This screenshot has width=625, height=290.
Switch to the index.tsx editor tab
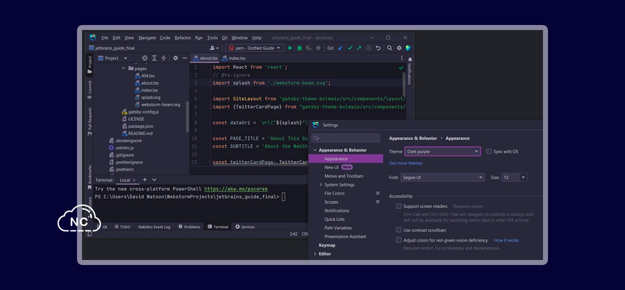click(x=233, y=58)
